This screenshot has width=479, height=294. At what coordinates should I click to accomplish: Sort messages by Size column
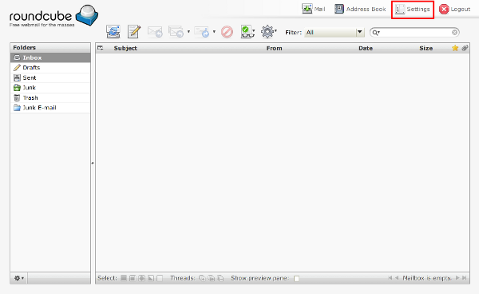coord(426,48)
